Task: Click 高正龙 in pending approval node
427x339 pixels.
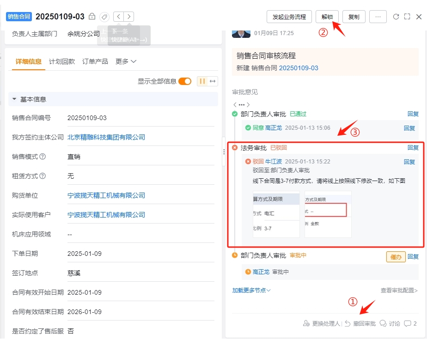Action: [x=261, y=272]
